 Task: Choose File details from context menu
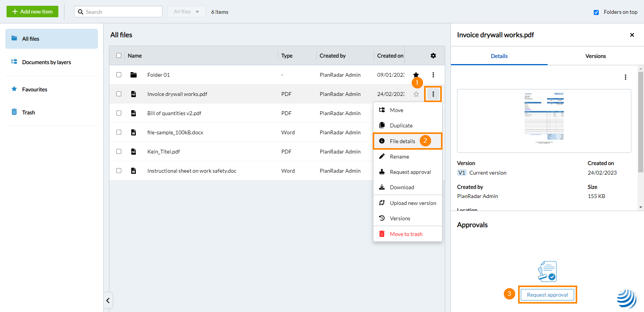click(x=402, y=141)
